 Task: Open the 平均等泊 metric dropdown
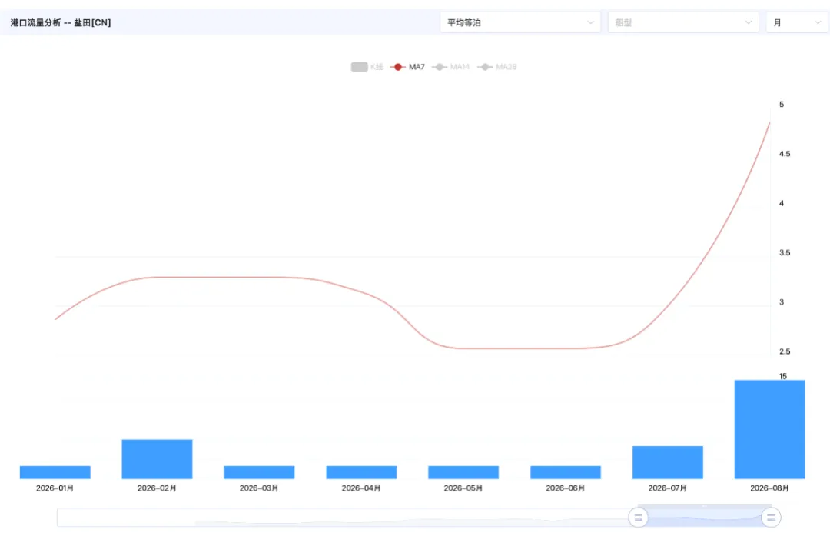pos(520,22)
